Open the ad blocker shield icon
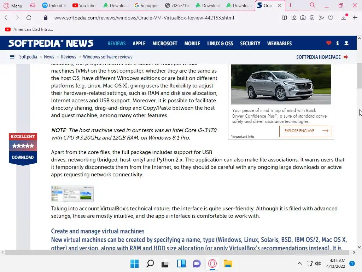The image size is (362, 272). coord(312,18)
